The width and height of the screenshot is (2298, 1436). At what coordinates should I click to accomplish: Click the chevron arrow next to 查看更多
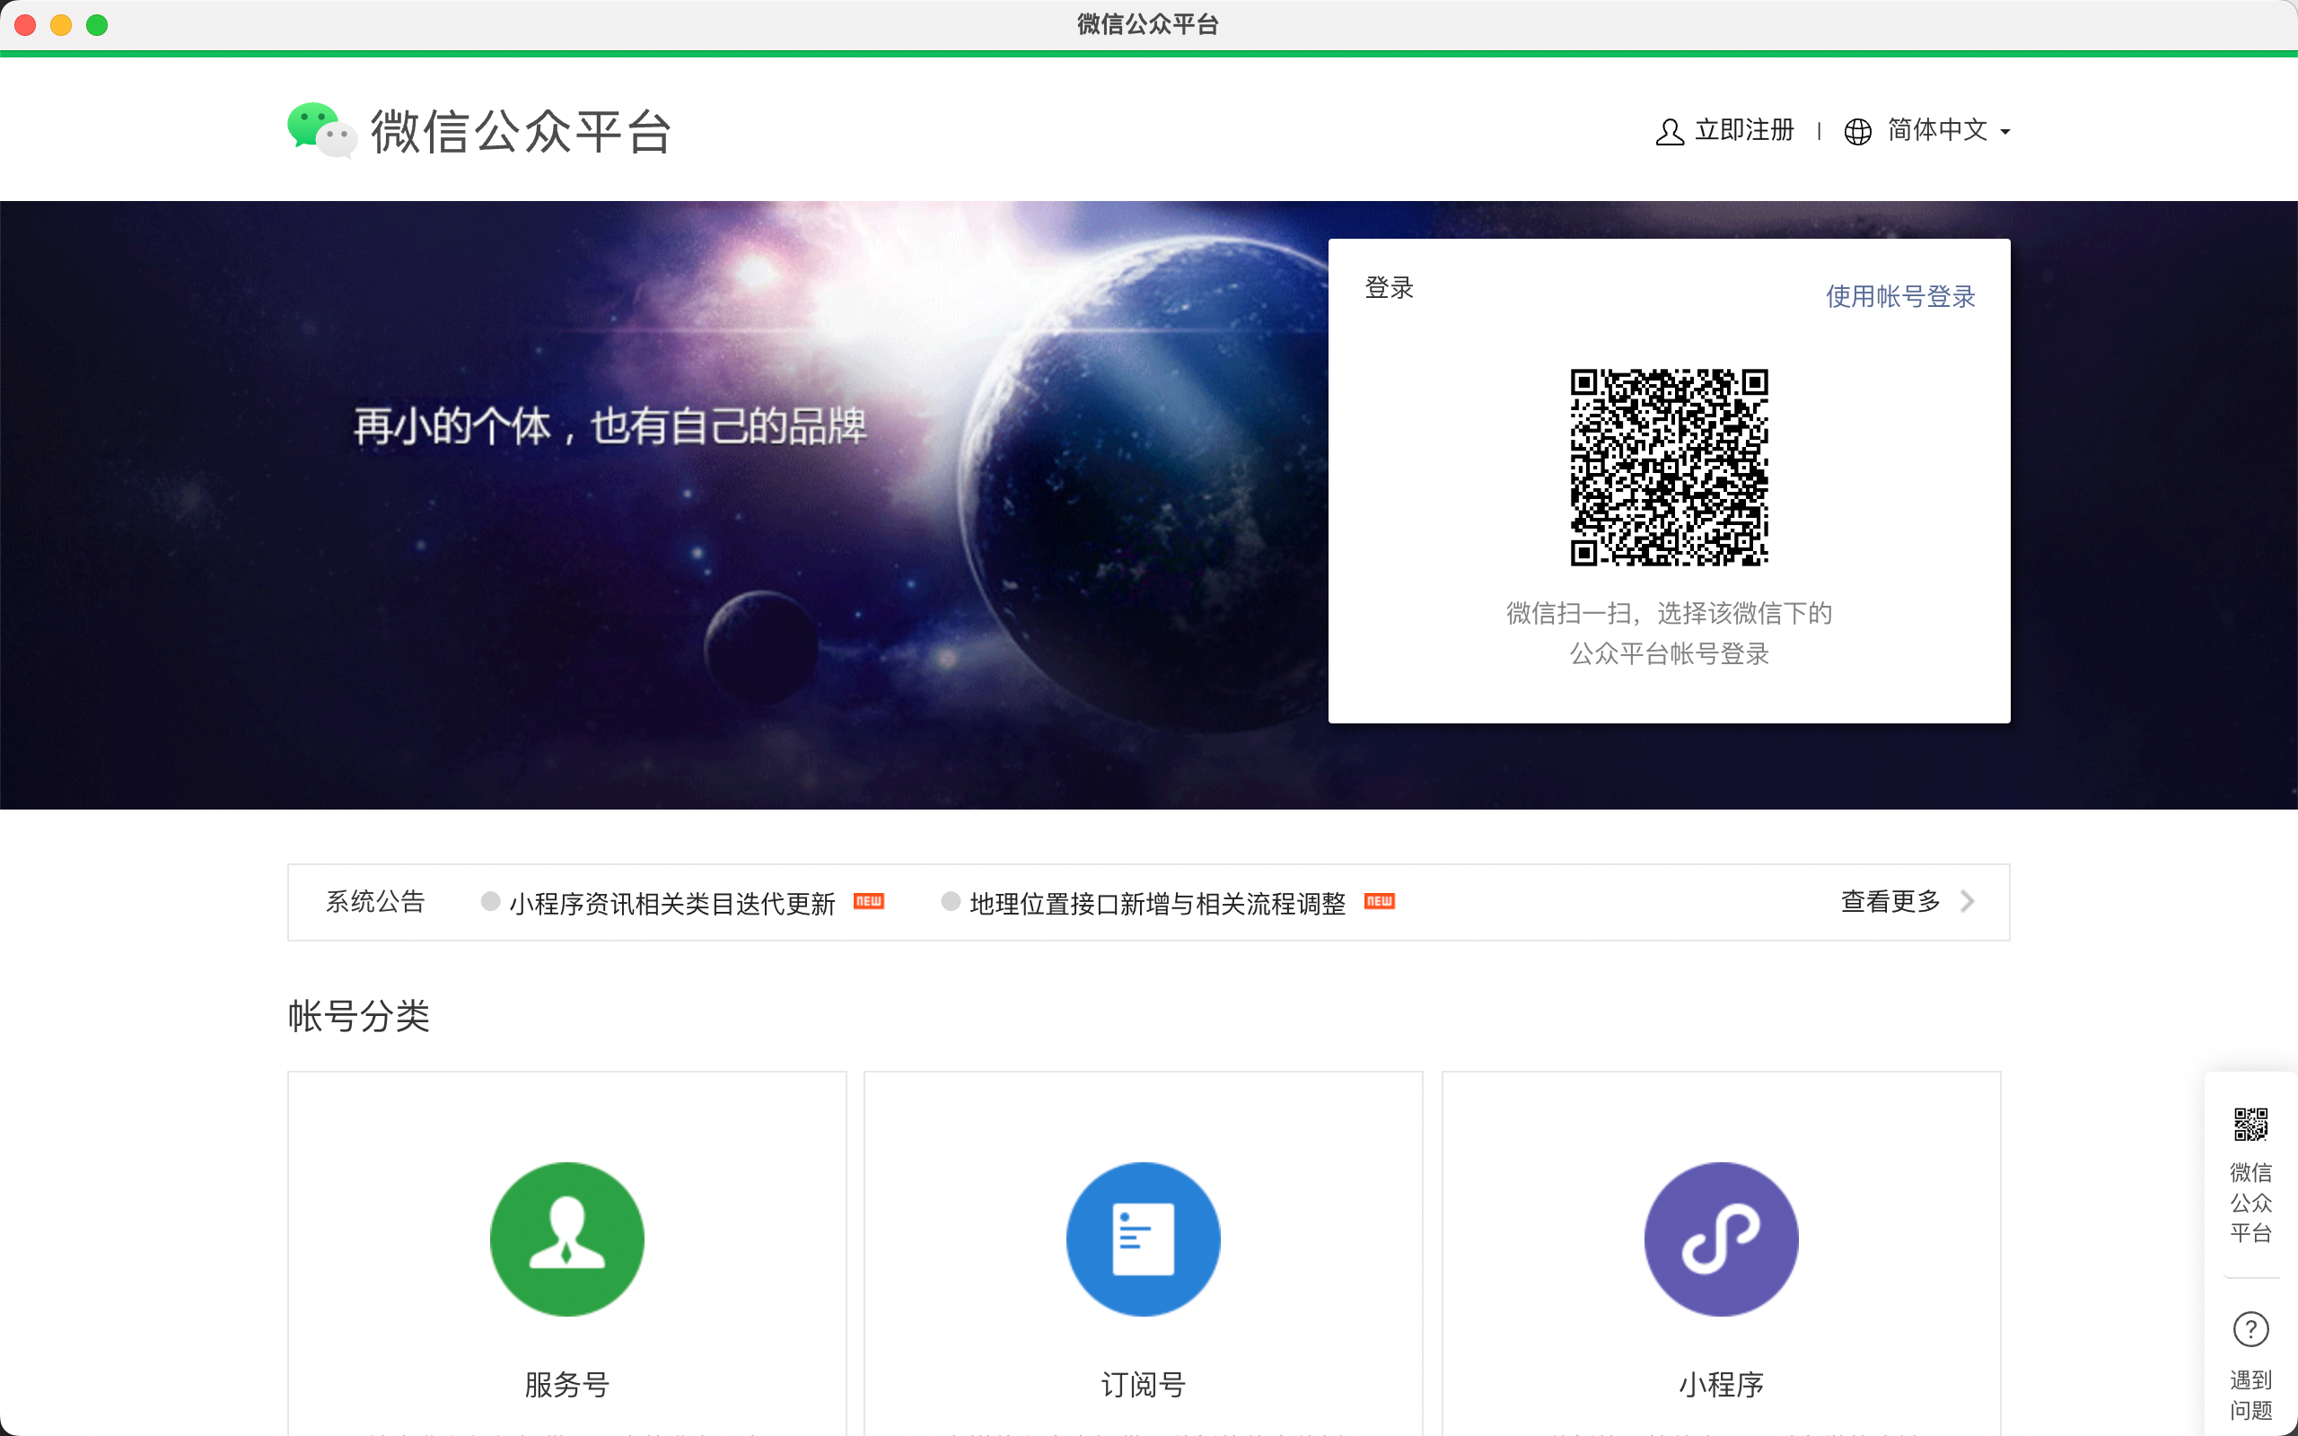tap(1968, 901)
